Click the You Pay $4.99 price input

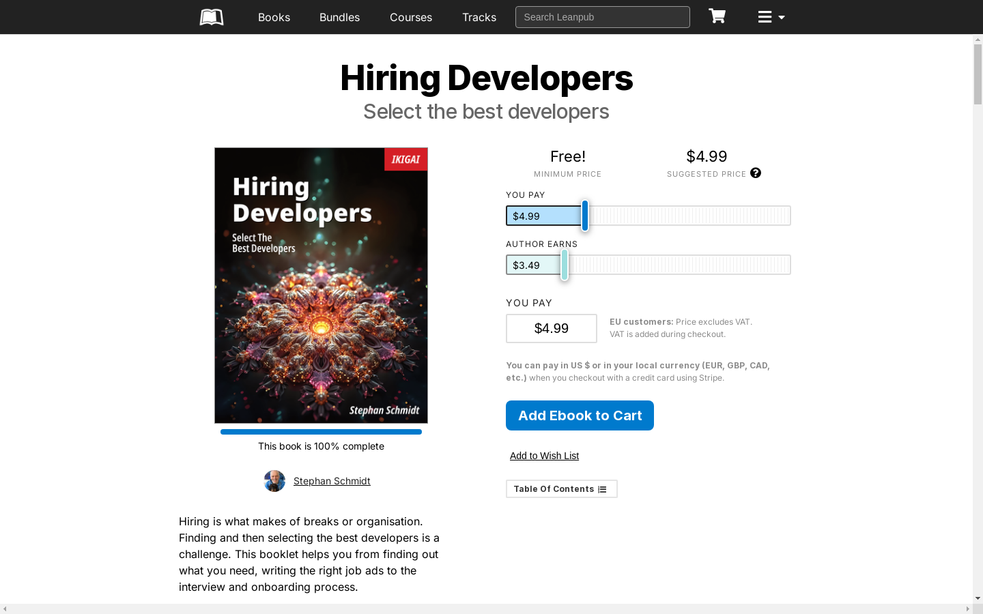pyautogui.click(x=552, y=329)
